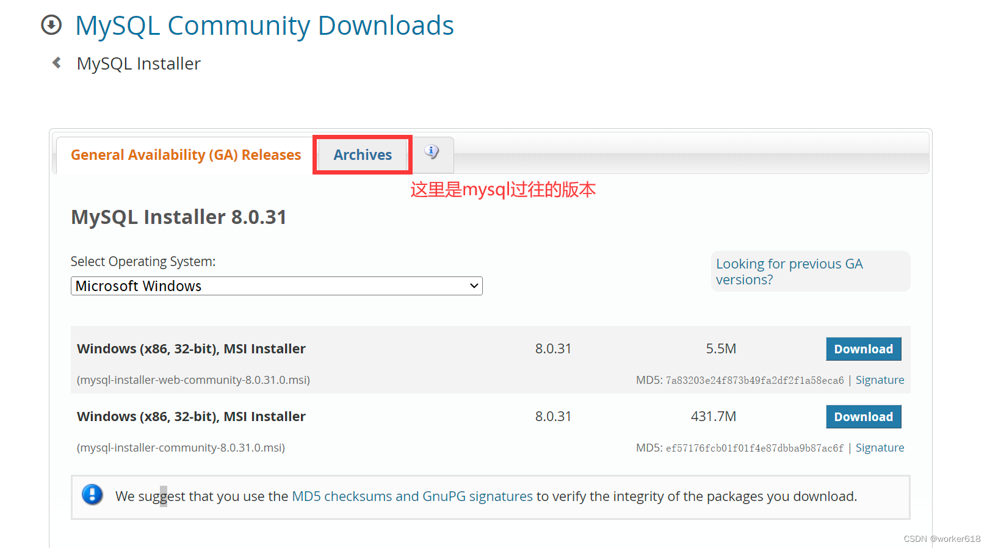This screenshot has height=548, width=990.
Task: Open the information icon tab
Action: coord(432,152)
